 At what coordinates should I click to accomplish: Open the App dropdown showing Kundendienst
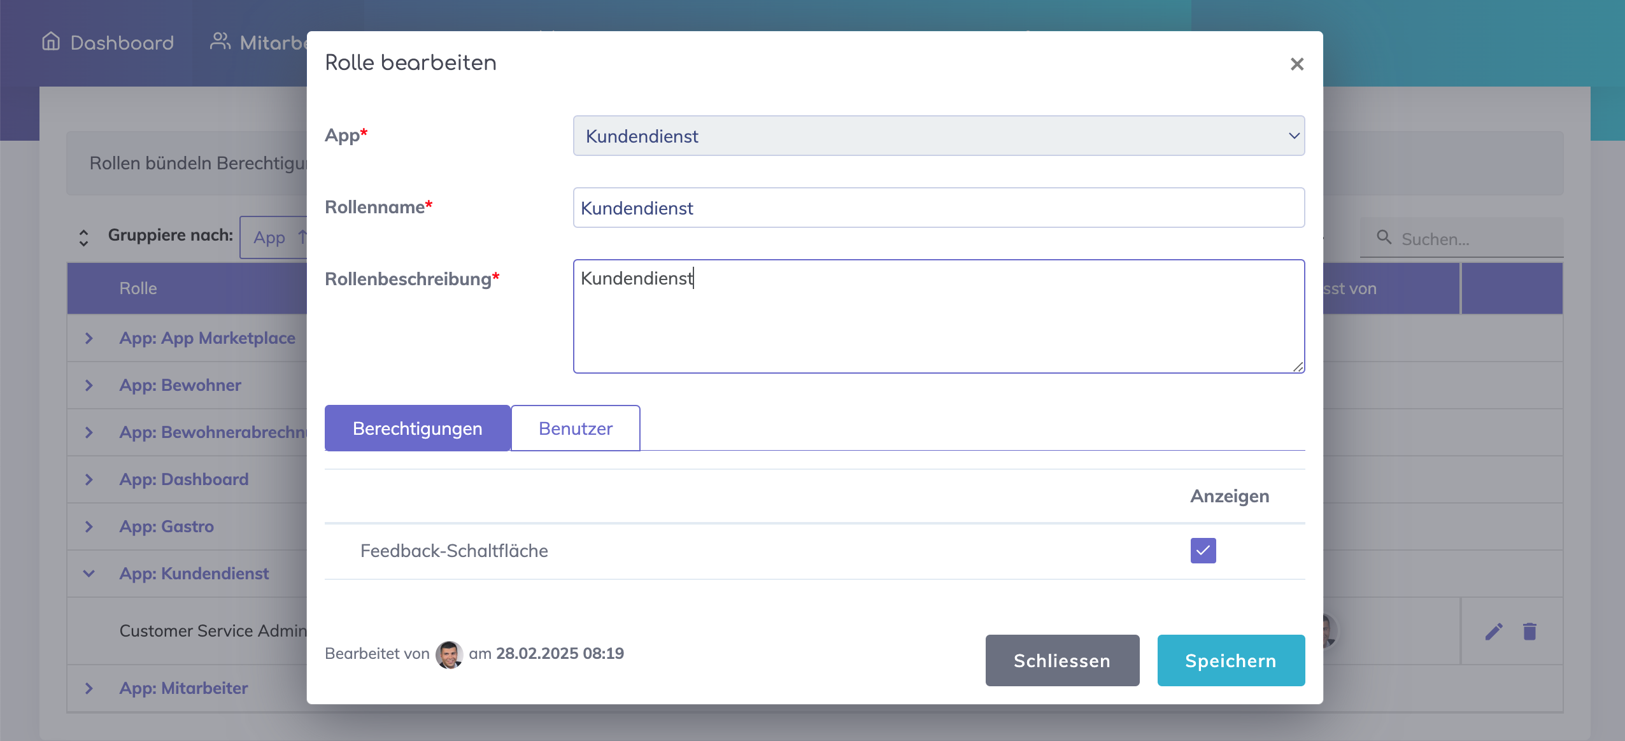click(939, 136)
